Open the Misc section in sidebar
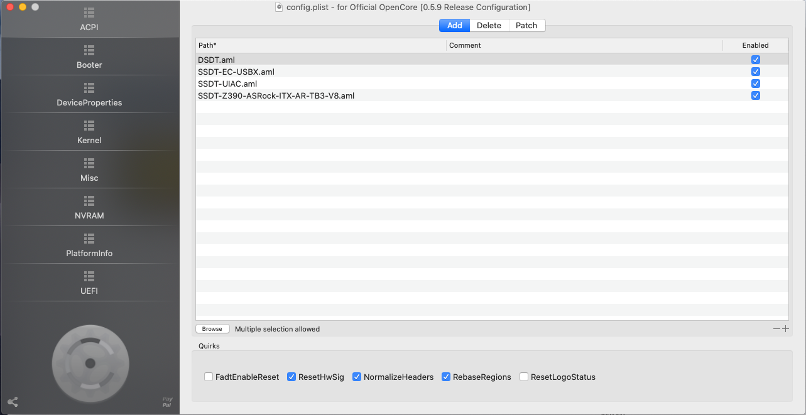 (x=89, y=170)
